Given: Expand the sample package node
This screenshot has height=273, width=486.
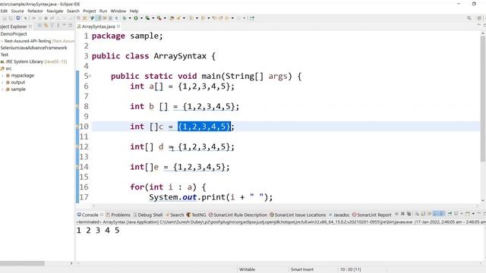Looking at the screenshot, I should coord(3,89).
